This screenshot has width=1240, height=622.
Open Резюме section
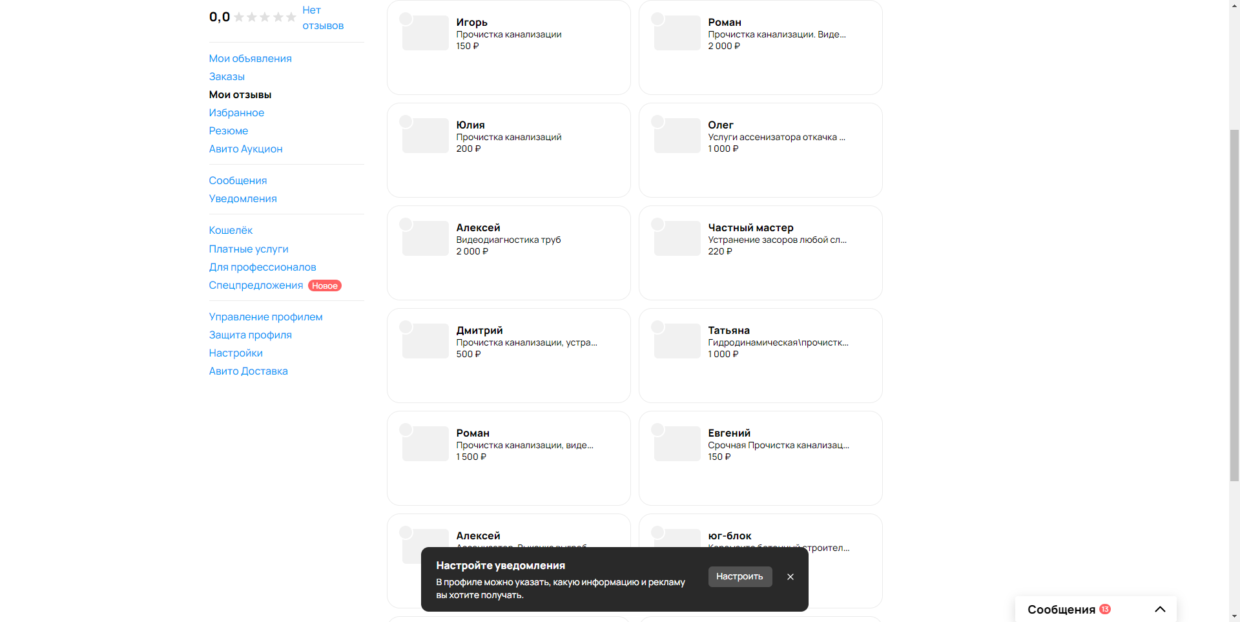click(x=229, y=131)
